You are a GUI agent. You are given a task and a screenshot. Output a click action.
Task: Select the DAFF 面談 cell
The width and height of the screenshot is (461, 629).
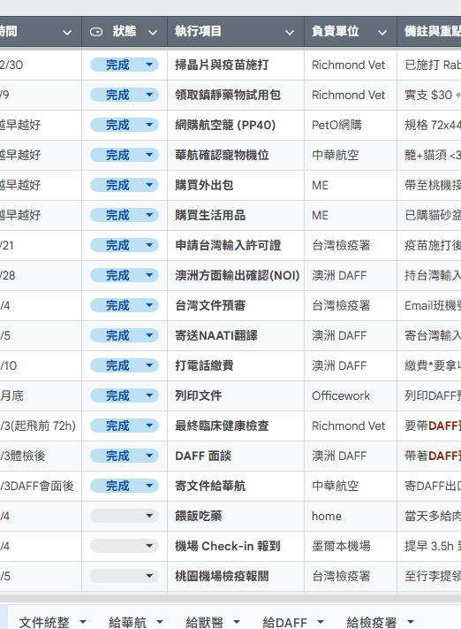[x=236, y=456]
